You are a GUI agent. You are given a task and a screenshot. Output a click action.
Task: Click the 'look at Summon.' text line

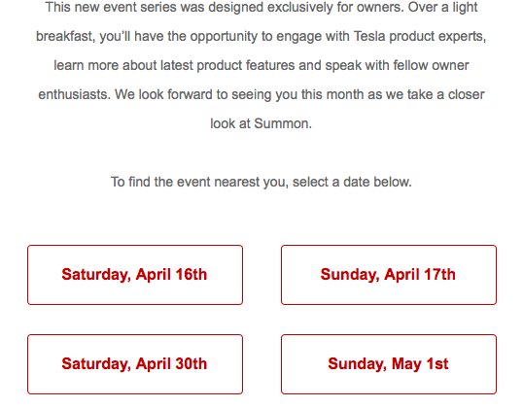[x=261, y=123]
